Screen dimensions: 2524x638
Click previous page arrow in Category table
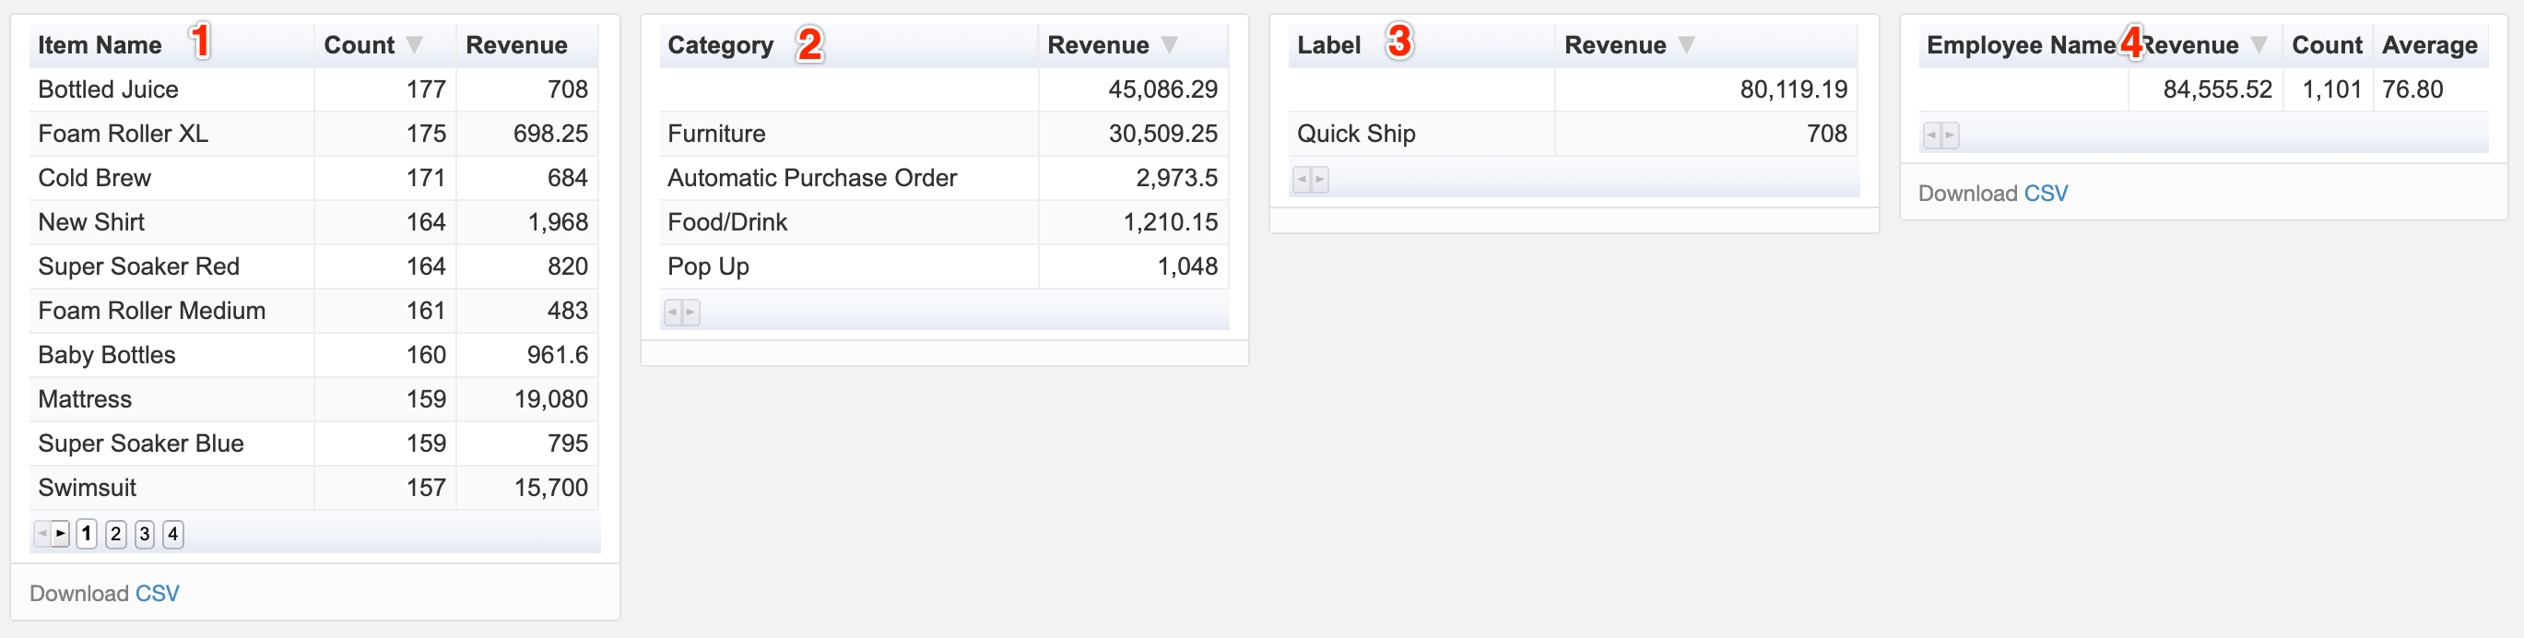pos(672,313)
